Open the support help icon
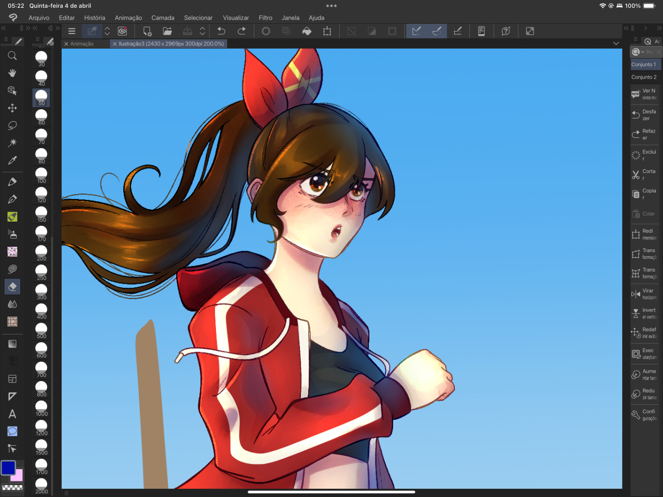 point(506,31)
